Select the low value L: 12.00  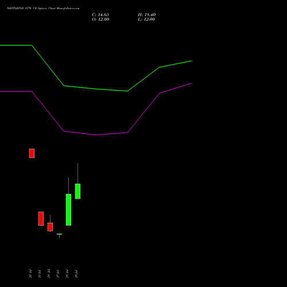coord(146,20)
